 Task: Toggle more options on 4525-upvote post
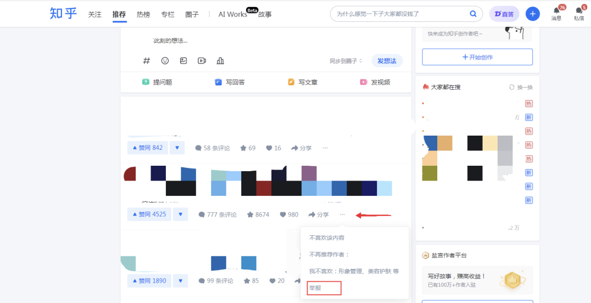tap(342, 215)
